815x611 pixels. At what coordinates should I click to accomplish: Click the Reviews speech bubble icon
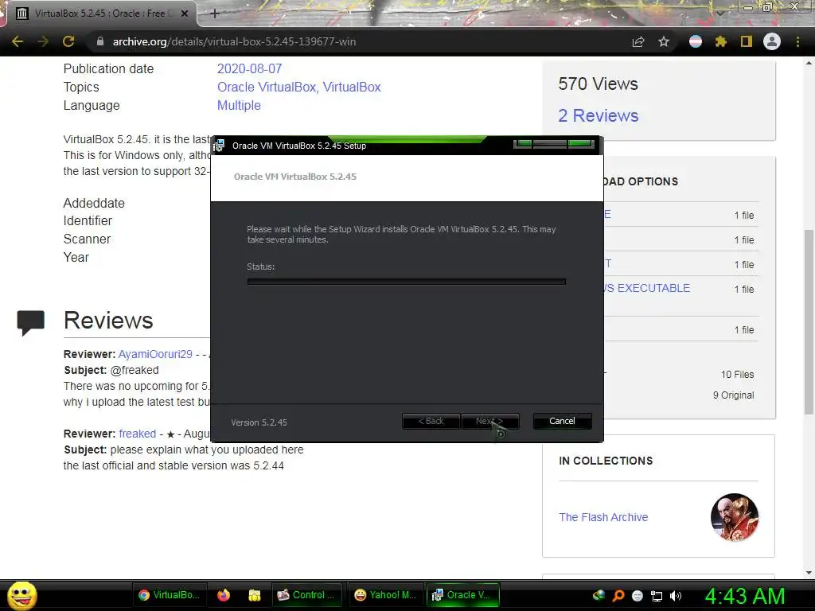point(31,323)
